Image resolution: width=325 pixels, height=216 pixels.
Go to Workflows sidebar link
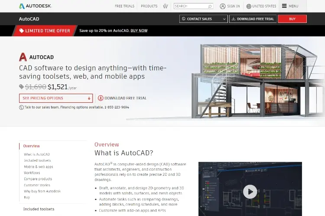click(x=32, y=173)
